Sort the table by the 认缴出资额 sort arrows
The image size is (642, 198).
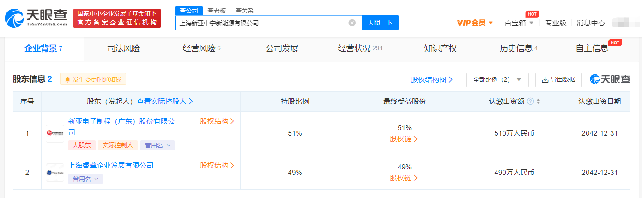tap(538, 102)
